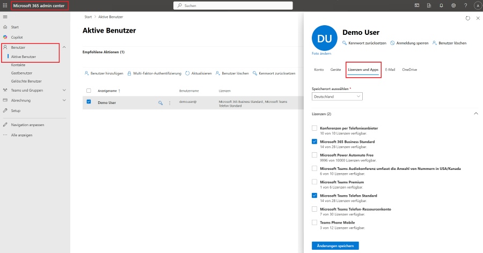Click the refresh icon in the user panel
The image size is (483, 253).
[468, 18]
